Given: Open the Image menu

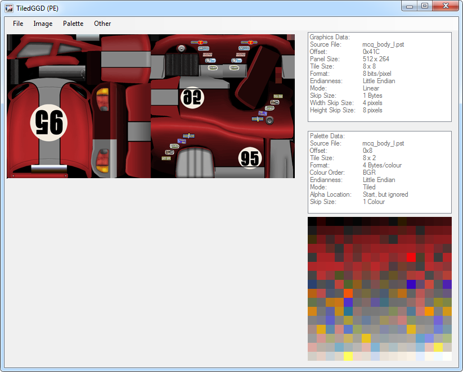Looking at the screenshot, I should [43, 24].
